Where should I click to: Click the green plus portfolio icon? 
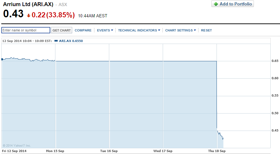click(x=216, y=4)
